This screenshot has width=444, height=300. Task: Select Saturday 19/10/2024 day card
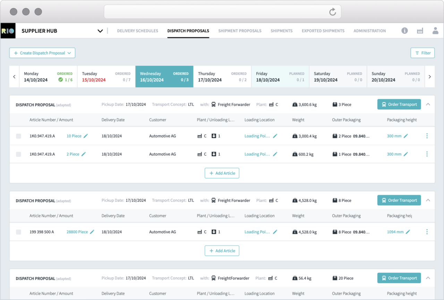pyautogui.click(x=338, y=77)
